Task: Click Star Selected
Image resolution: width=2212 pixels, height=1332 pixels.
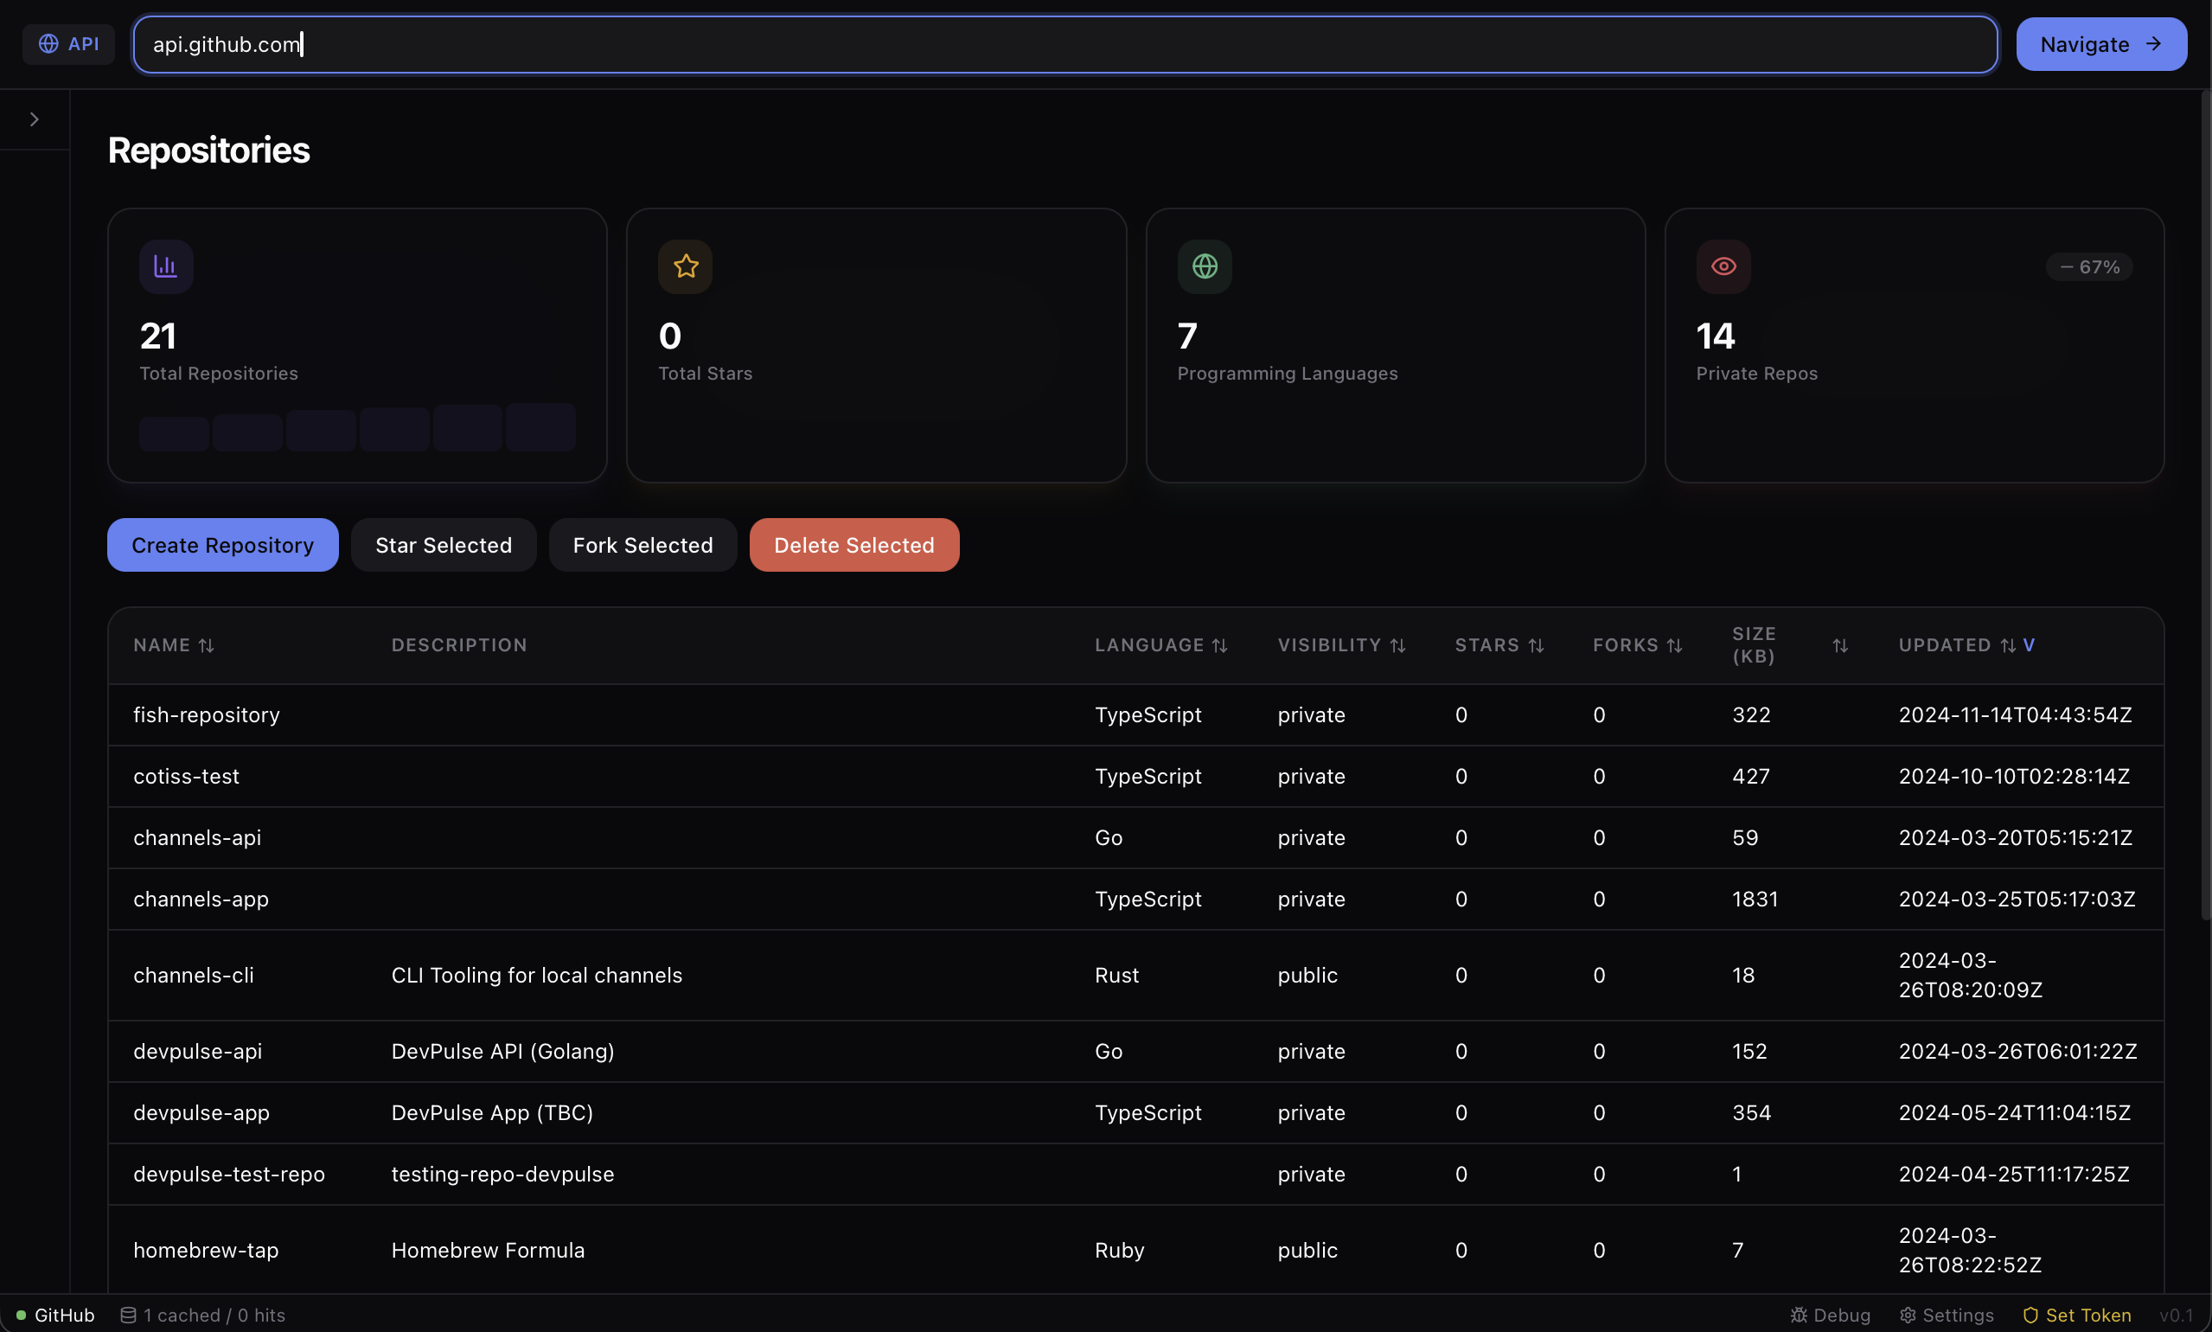Action: (x=444, y=545)
